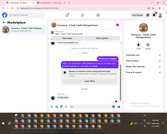
Task: Open the Facebook Home feed icon
Action: [67, 15]
